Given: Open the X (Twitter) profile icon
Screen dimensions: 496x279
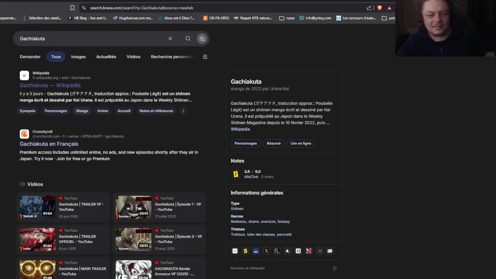Looking at the screenshot, I should point(266,251).
